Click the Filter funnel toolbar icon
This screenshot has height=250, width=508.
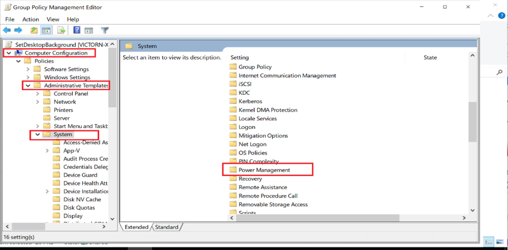click(105, 30)
